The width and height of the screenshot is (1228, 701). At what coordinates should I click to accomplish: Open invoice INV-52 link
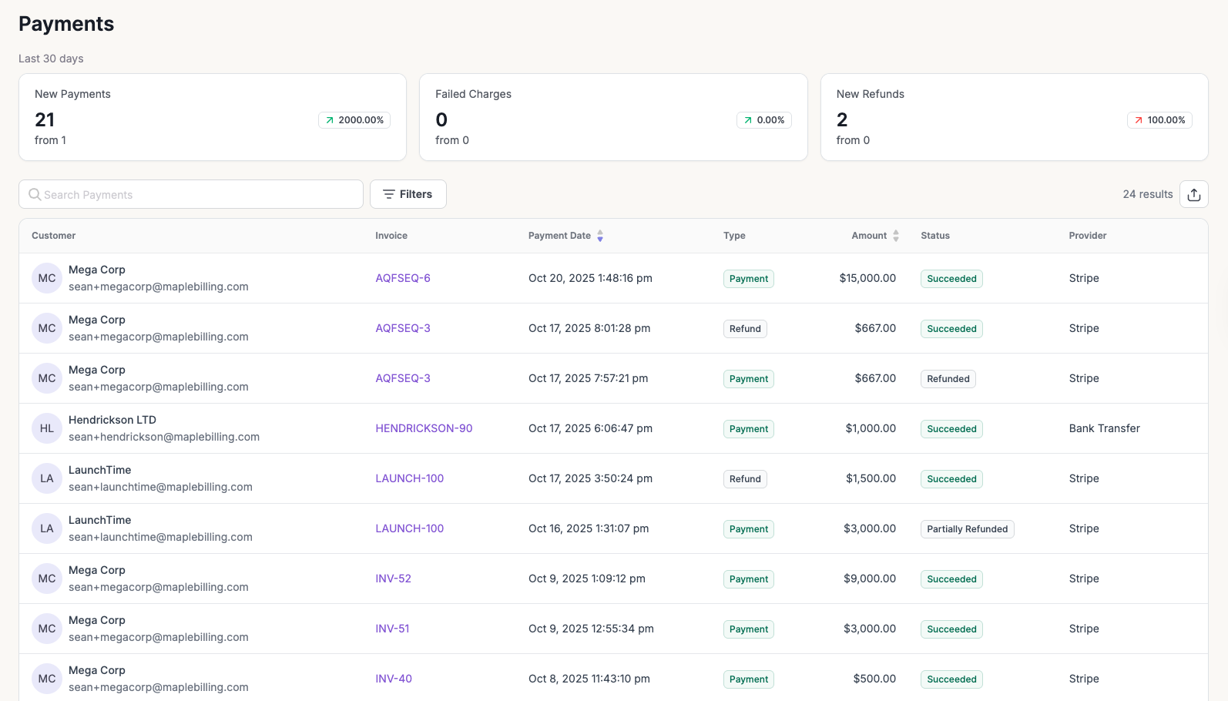tap(393, 579)
